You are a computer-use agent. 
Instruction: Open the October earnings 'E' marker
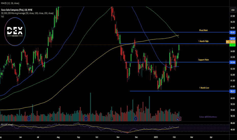coord(112,119)
